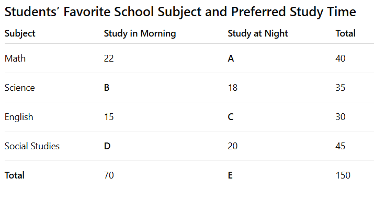This screenshot has height=202, width=374.
Task: Click the morning total value 70
Action: [109, 175]
